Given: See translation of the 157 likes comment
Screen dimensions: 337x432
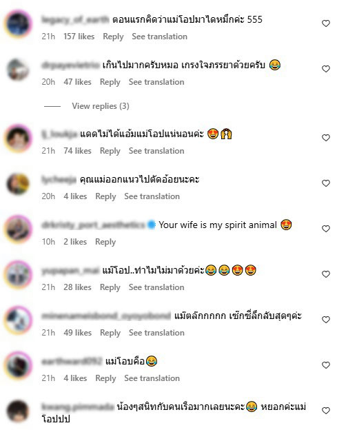Looking at the screenshot, I should click(160, 37).
